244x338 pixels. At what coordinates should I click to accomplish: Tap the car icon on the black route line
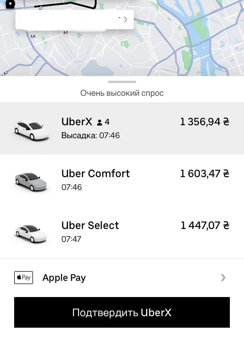(x=41, y=7)
